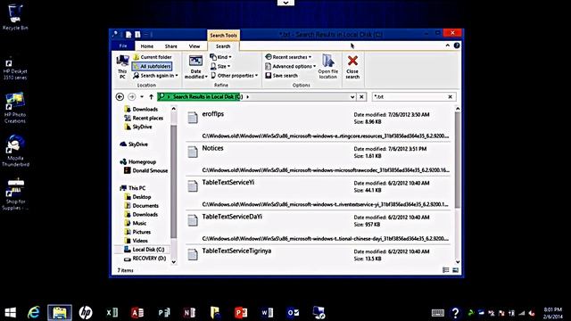This screenshot has height=321, width=571.
Task: Launch Internet Explorer from taskbar
Action: [34, 313]
